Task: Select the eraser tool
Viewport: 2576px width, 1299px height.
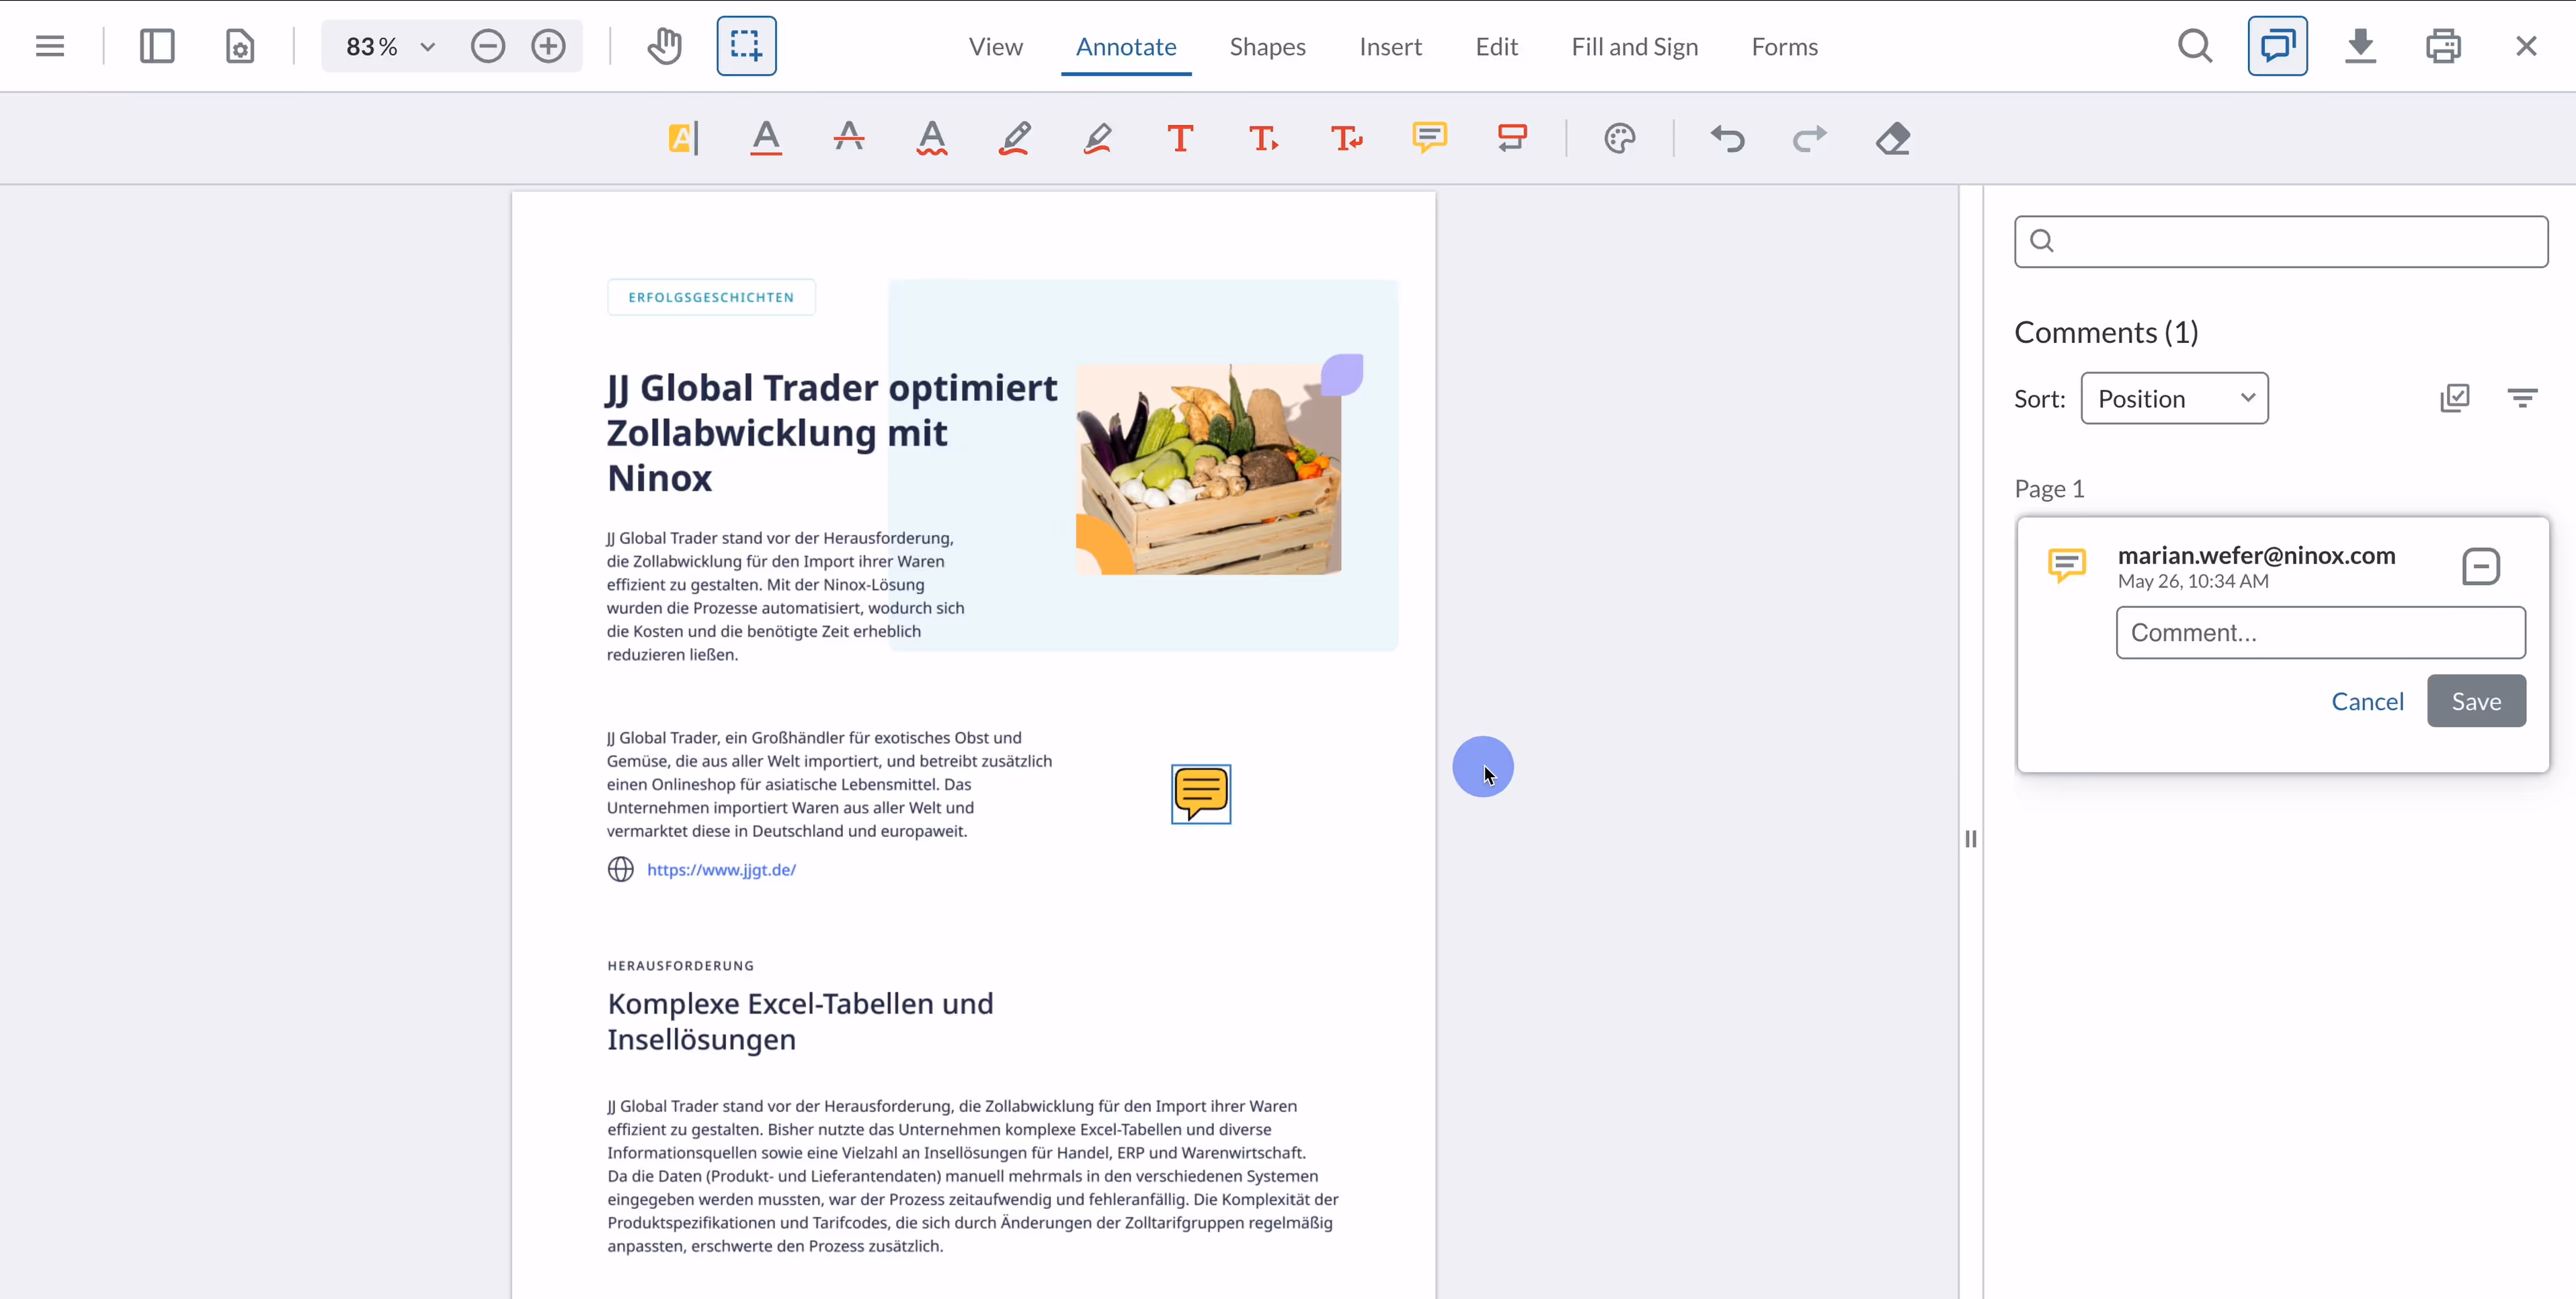Action: tap(1892, 138)
